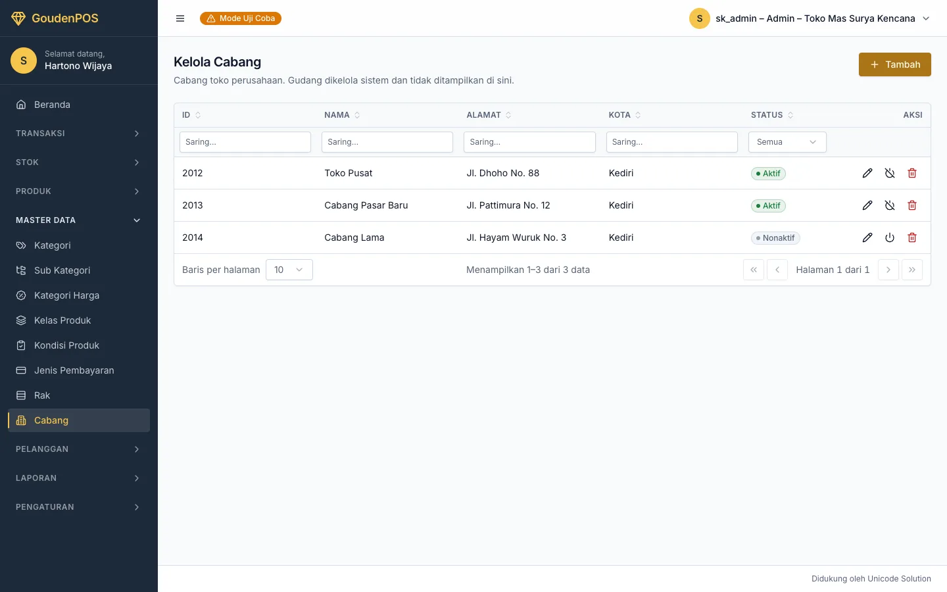Sort table by Kota column
The height and width of the screenshot is (592, 947).
625,115
